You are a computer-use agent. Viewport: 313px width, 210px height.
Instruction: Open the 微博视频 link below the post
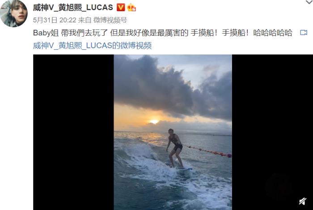coord(93,46)
